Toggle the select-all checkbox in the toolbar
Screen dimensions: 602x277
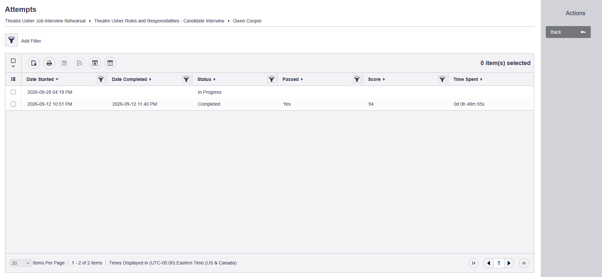(13, 61)
